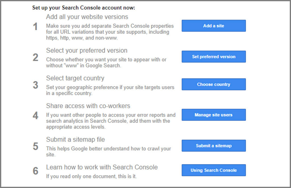Click the heading Add all your website versions
Image resolution: width=291 pixels, height=188 pixels.
87,17
